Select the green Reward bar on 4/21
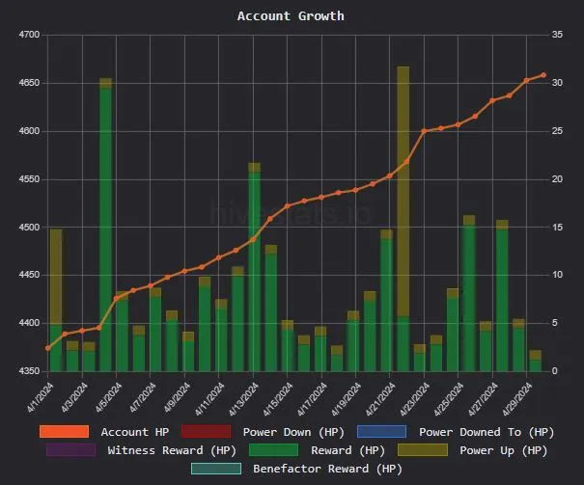 point(386,305)
